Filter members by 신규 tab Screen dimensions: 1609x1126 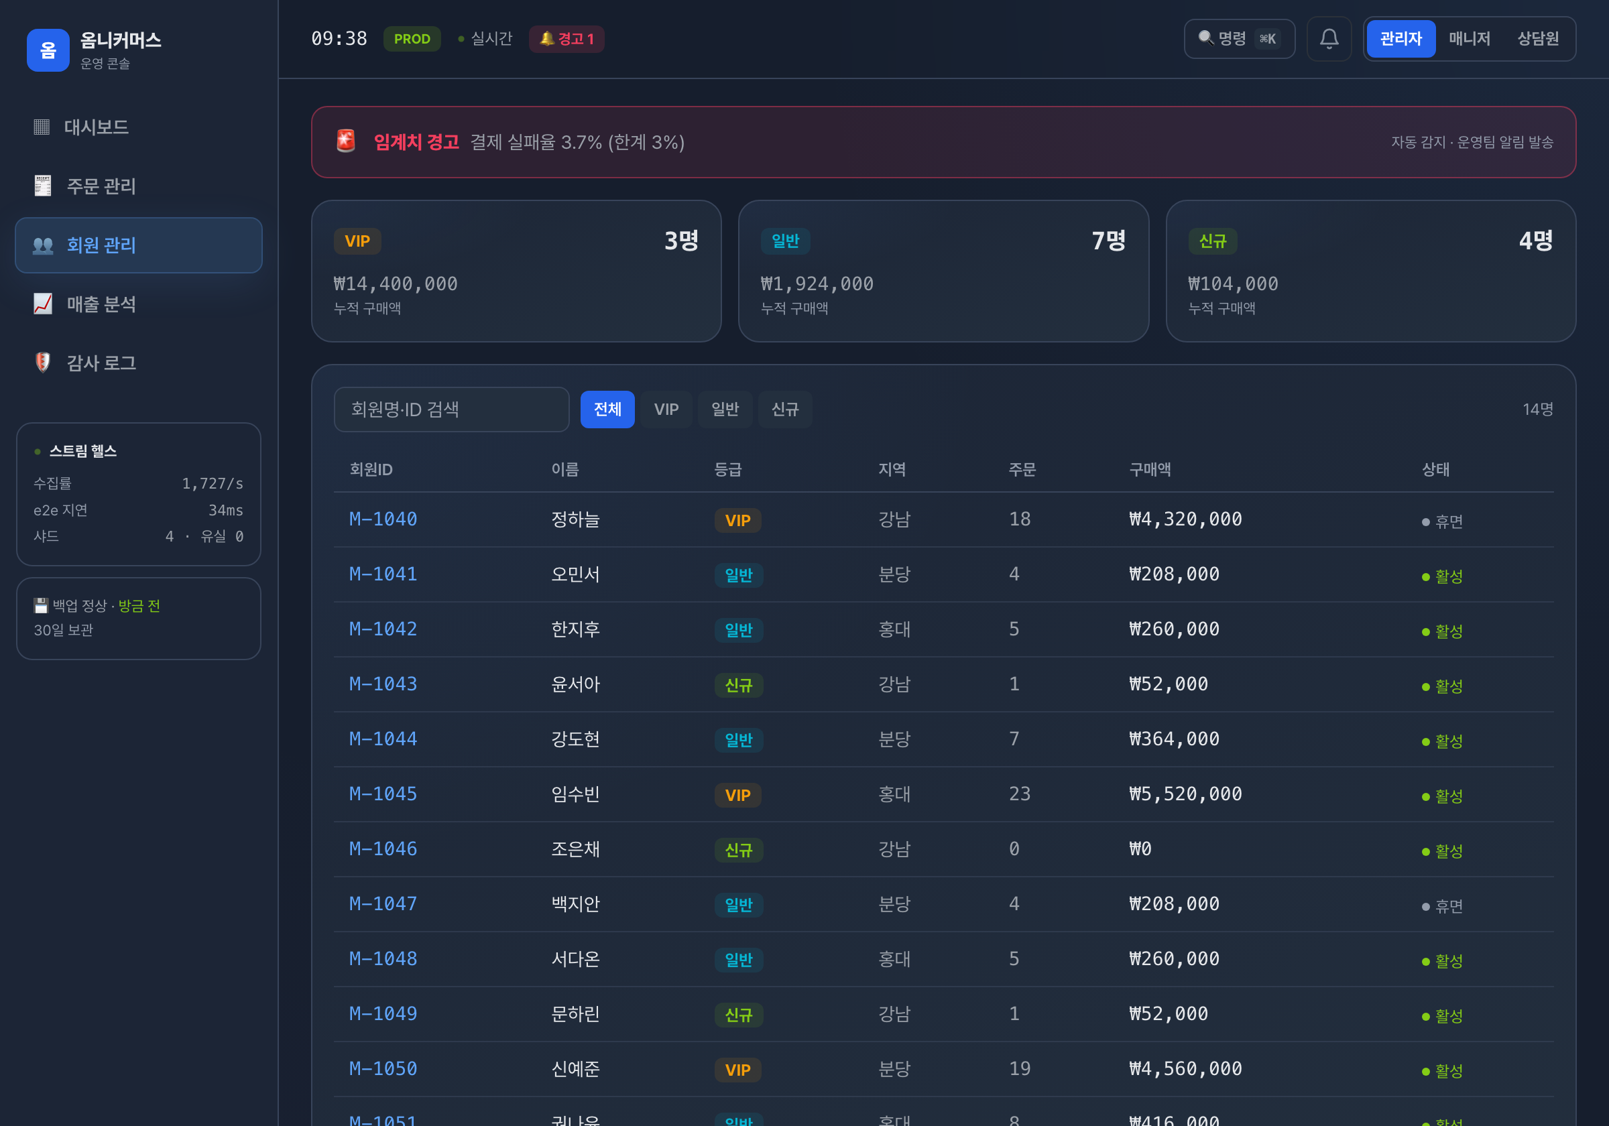tap(785, 410)
